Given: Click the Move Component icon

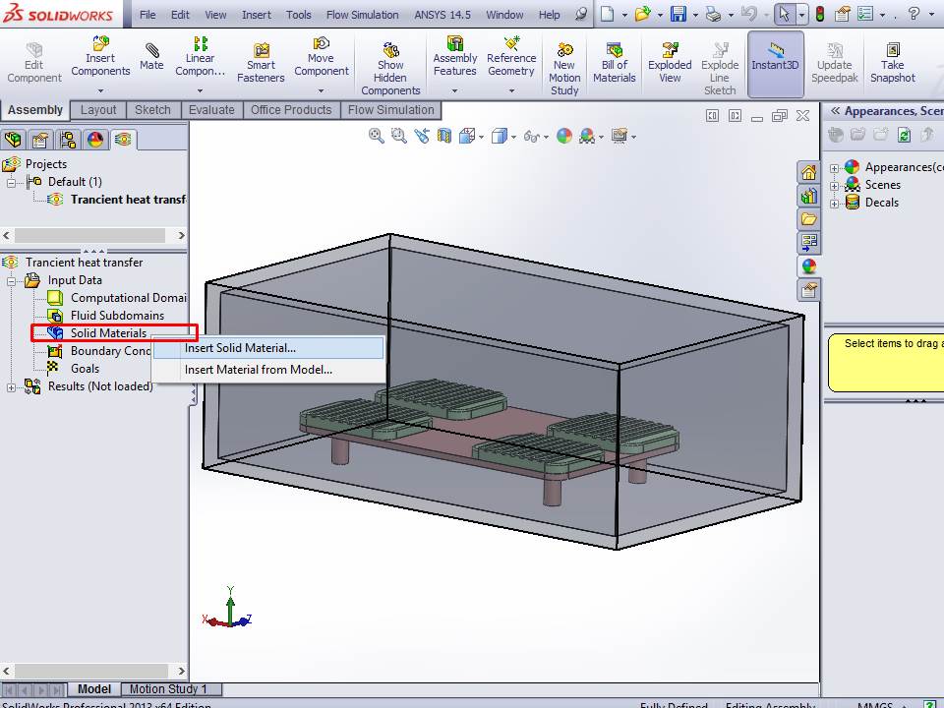Looking at the screenshot, I should coord(322,45).
